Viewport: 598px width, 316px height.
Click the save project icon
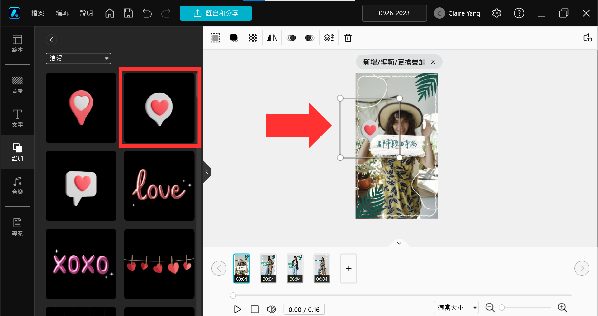point(128,13)
